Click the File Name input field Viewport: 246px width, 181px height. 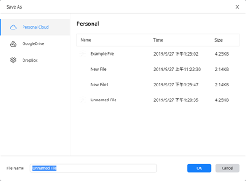point(93,168)
